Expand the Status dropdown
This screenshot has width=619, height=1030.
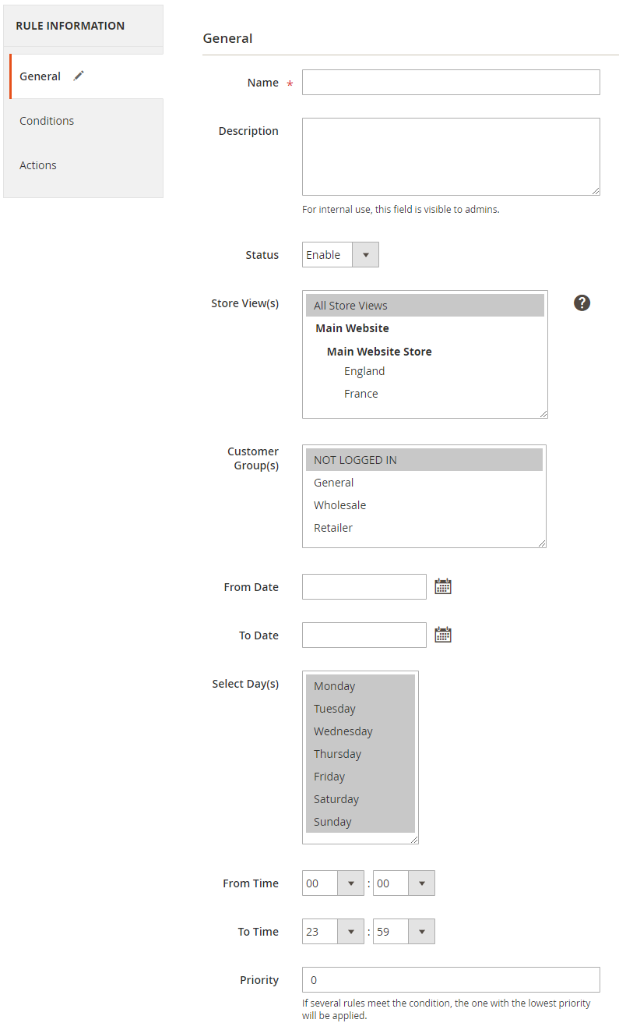tap(340, 255)
